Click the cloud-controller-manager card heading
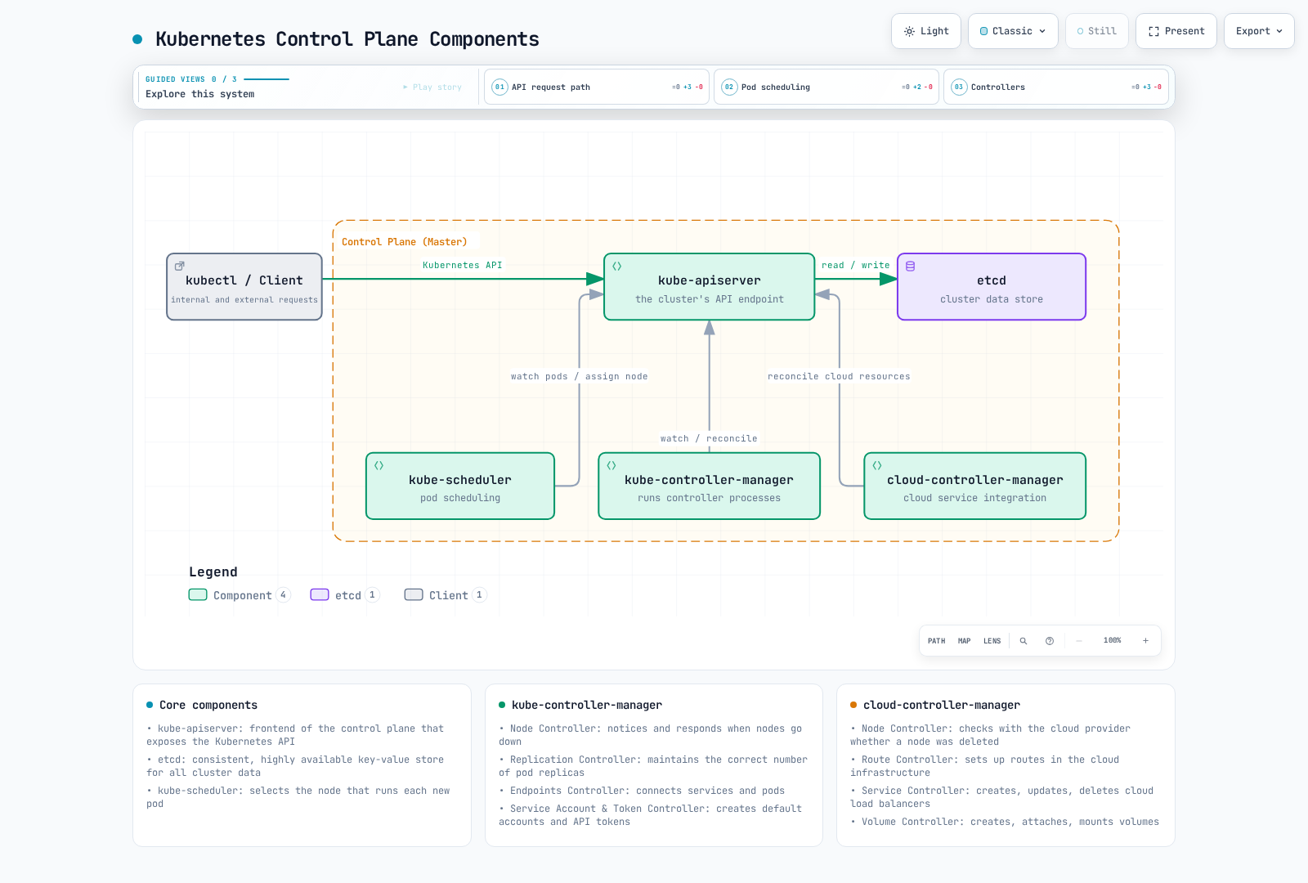This screenshot has height=883, width=1308. click(x=942, y=705)
